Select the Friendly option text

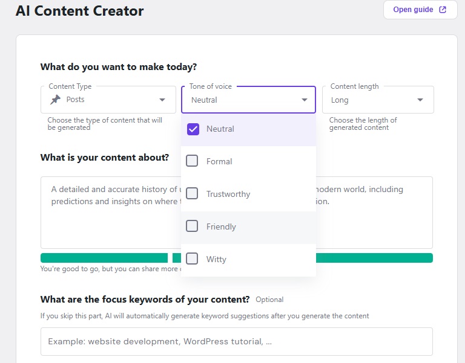click(221, 226)
